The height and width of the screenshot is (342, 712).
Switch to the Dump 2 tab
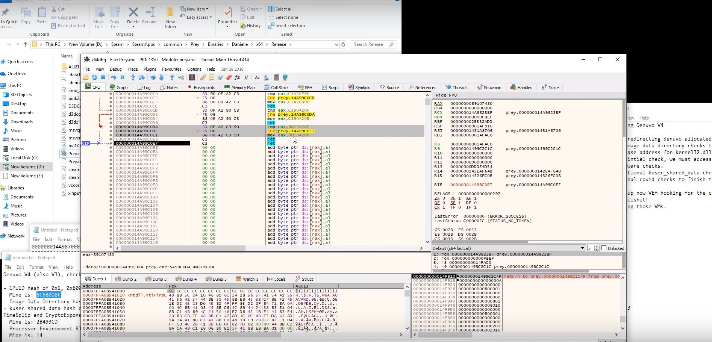126,279
